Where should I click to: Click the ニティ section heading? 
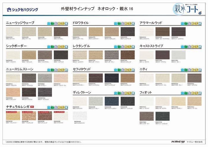144,69
